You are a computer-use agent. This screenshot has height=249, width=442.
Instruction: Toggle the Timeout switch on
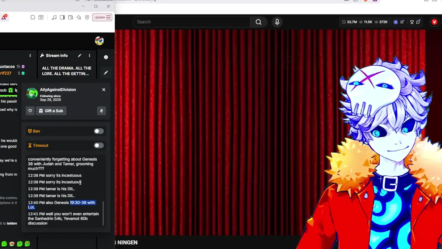(x=98, y=145)
